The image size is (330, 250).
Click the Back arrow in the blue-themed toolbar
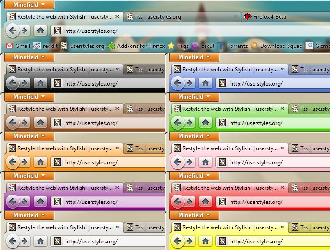coord(178,84)
